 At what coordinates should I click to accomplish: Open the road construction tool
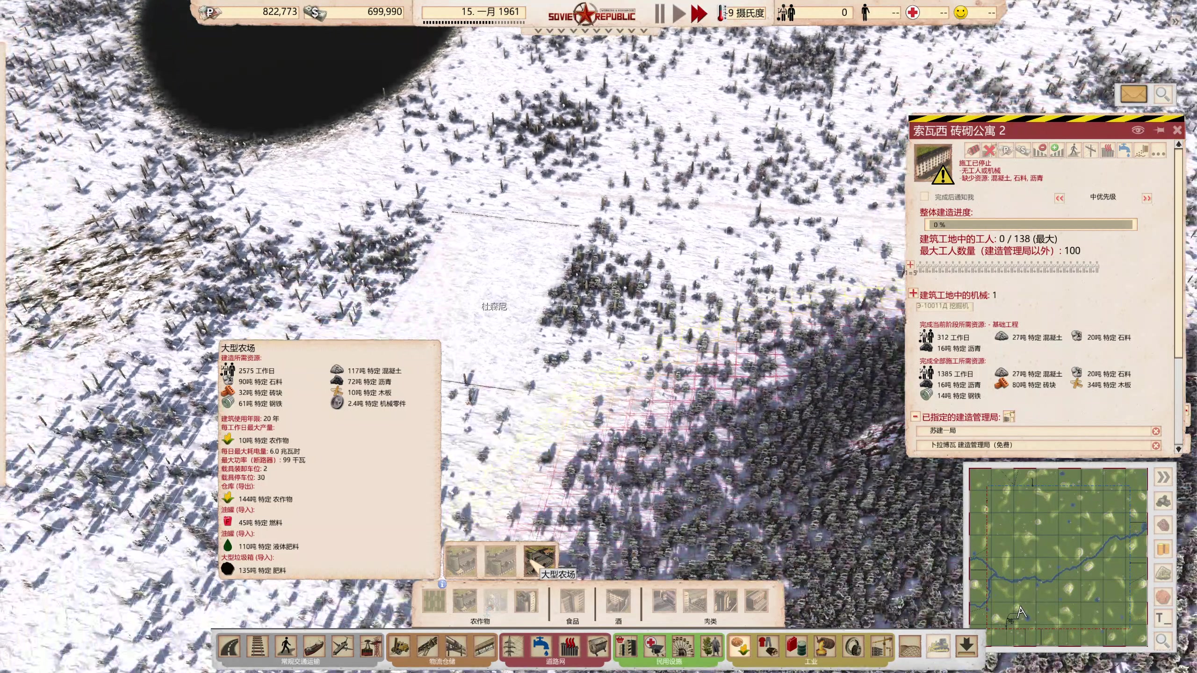click(230, 647)
